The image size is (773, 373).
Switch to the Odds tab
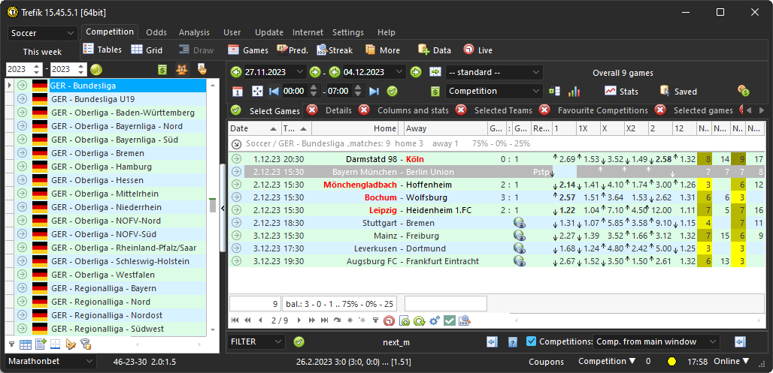click(x=156, y=32)
